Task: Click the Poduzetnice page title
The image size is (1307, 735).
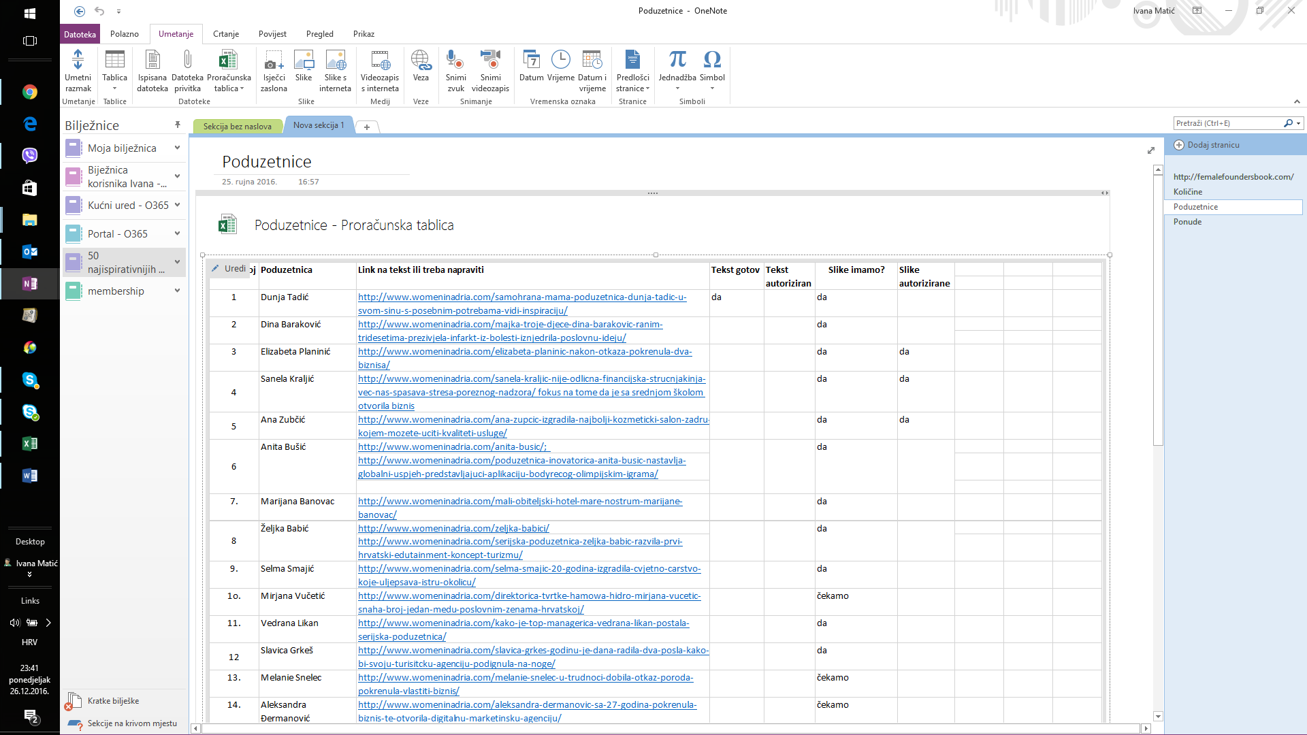Action: coord(267,161)
